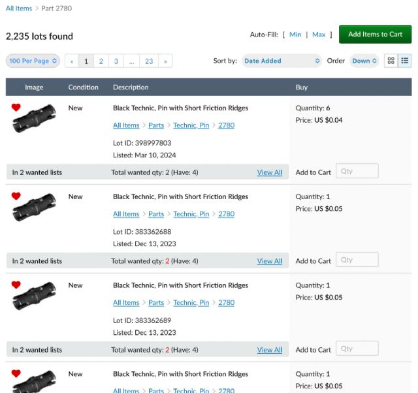Switch to list view layout
This screenshot has height=393, width=418.
click(405, 61)
